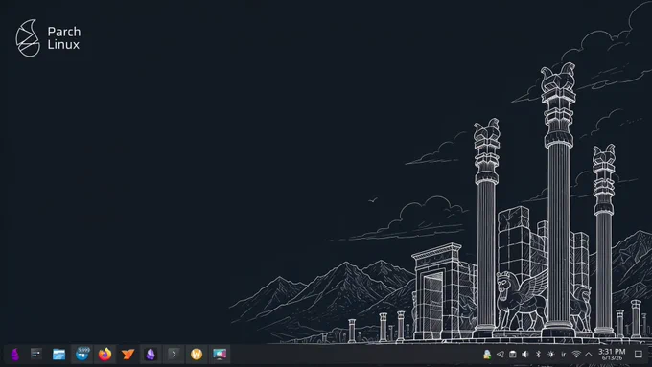
Task: Switch the 'ir' keyboard layout indicator
Action: (564, 355)
